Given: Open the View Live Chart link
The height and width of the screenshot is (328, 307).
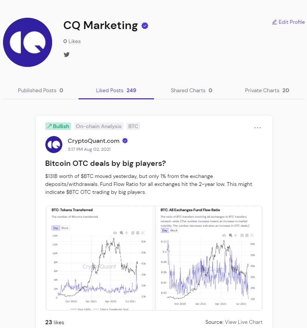Looking at the screenshot, I should (x=244, y=322).
